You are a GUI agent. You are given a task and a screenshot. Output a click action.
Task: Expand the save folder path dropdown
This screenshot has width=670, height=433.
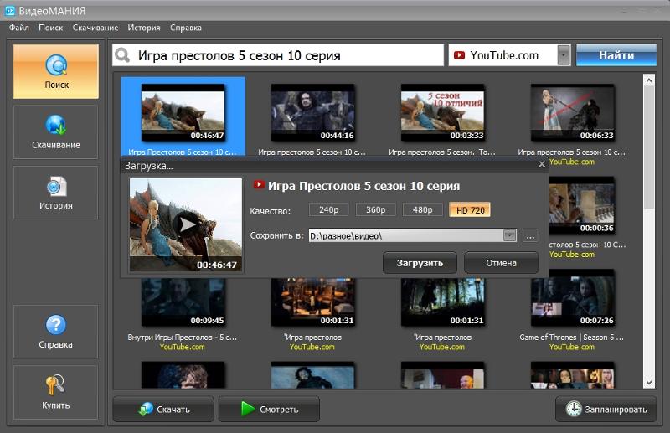pos(509,235)
